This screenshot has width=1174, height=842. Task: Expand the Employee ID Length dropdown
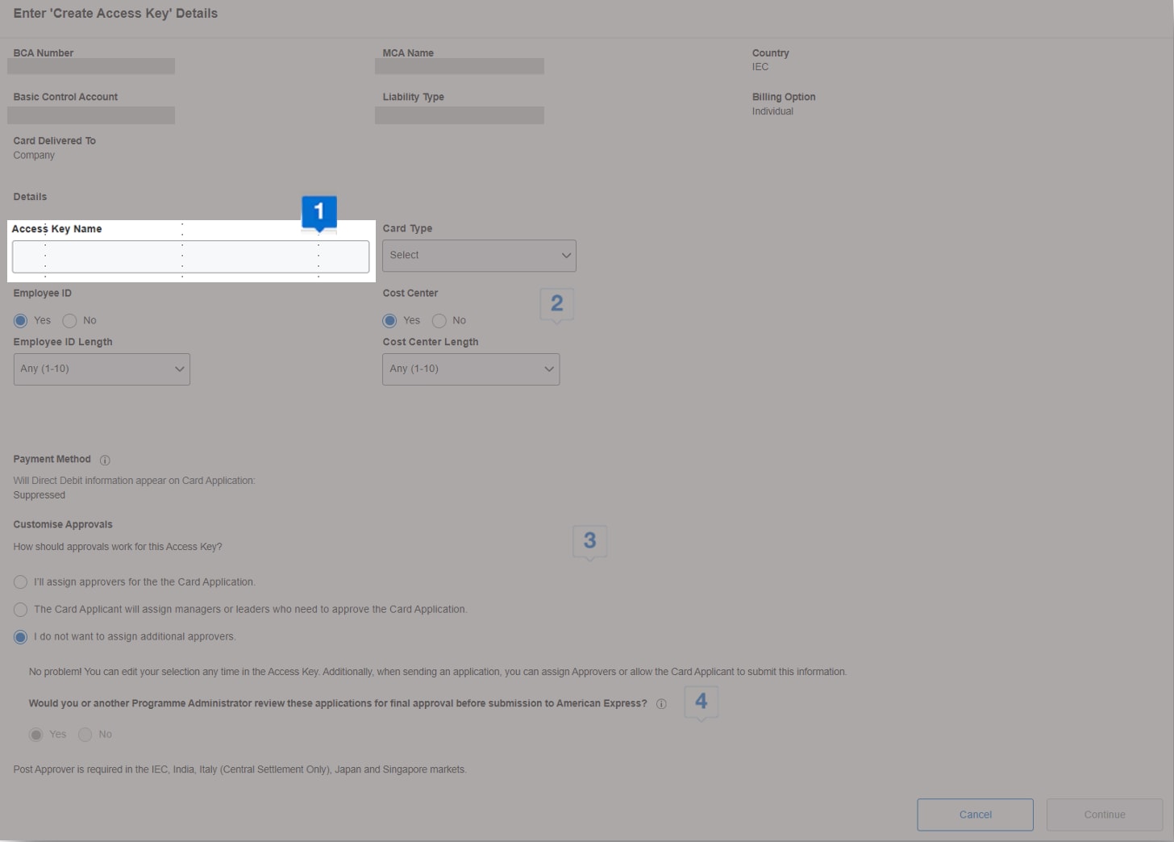coord(102,369)
